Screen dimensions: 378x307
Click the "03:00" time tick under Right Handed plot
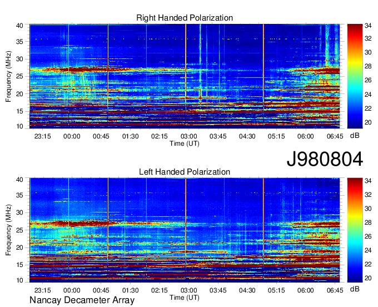pos(189,136)
